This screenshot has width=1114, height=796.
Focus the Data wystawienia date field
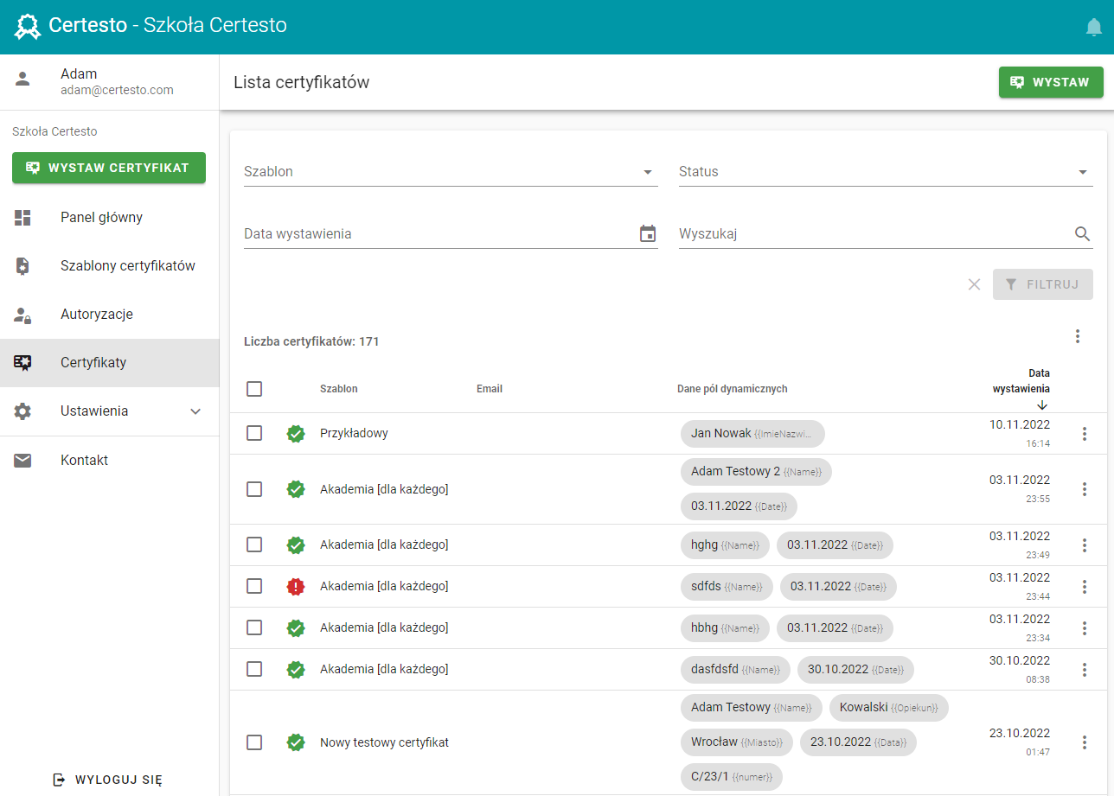coord(451,234)
